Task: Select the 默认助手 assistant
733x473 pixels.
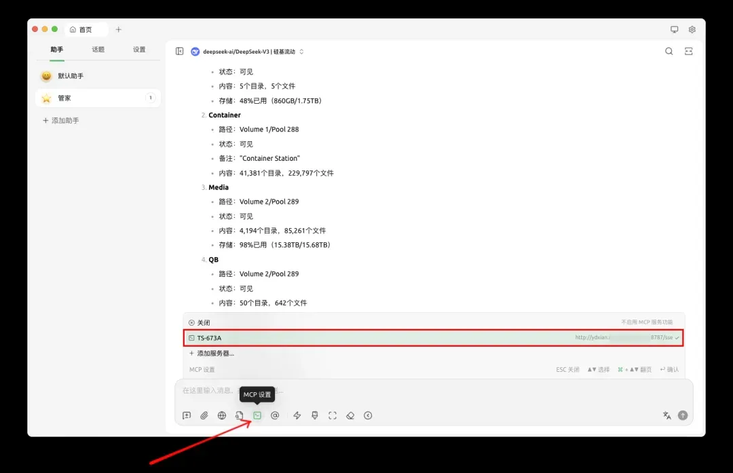Action: tap(98, 76)
